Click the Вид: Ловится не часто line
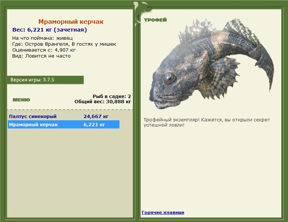This screenshot has height=222, width=288. 41,56
